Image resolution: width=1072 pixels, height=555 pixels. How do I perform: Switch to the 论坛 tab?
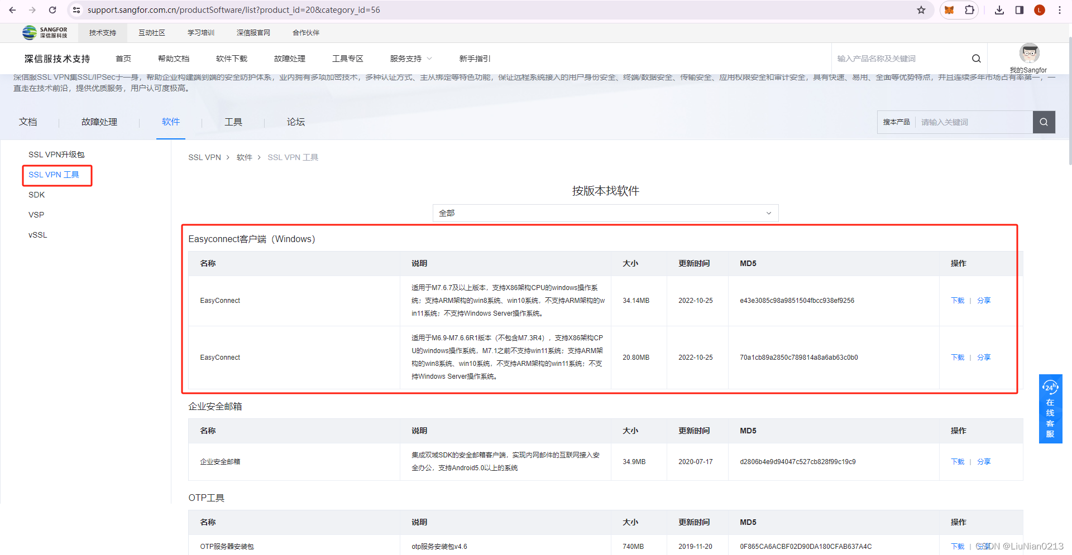coord(296,122)
